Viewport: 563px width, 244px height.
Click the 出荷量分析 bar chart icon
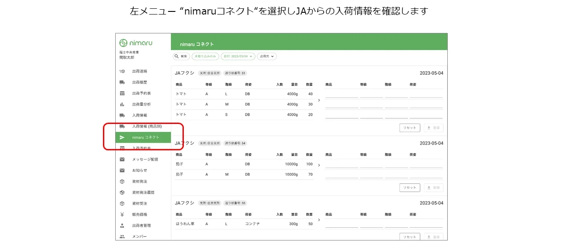coord(122,104)
